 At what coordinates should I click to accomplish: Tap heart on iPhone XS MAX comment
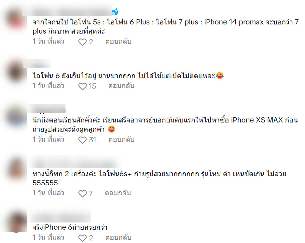[x=82, y=140]
